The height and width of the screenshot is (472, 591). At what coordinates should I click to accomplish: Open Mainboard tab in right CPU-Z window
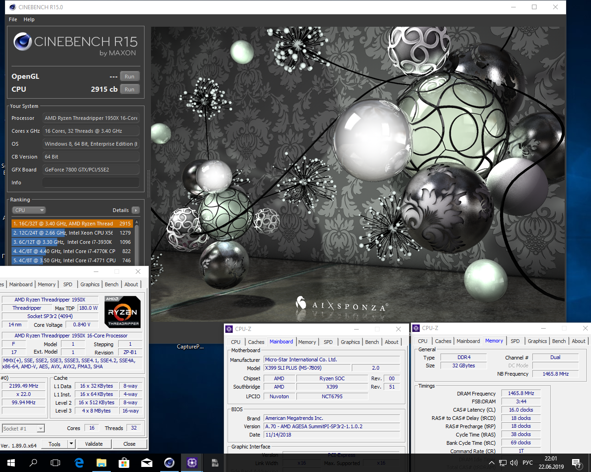pyautogui.click(x=468, y=341)
